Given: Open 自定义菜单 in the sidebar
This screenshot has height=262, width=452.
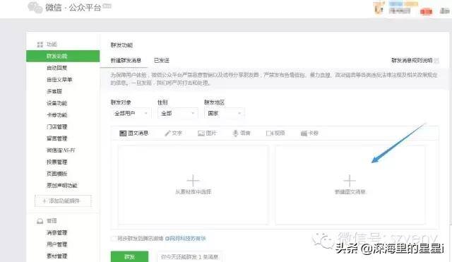Looking at the screenshot, I should pos(59,80).
